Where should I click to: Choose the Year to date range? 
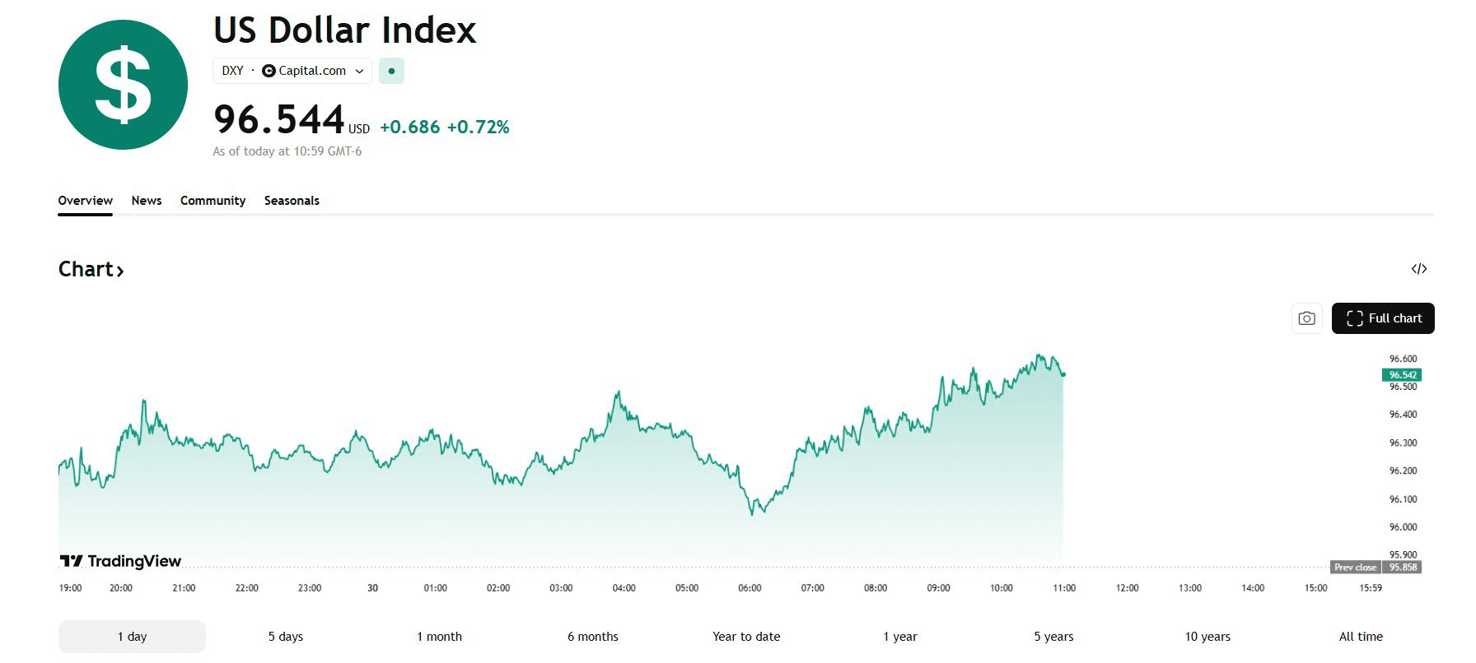pos(746,637)
